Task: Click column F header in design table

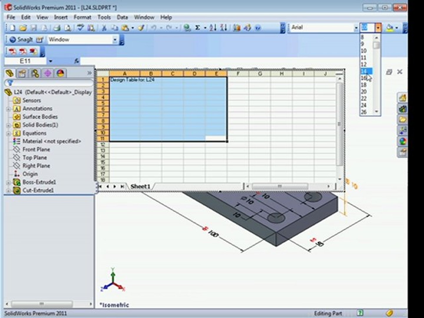Action: click(x=238, y=74)
